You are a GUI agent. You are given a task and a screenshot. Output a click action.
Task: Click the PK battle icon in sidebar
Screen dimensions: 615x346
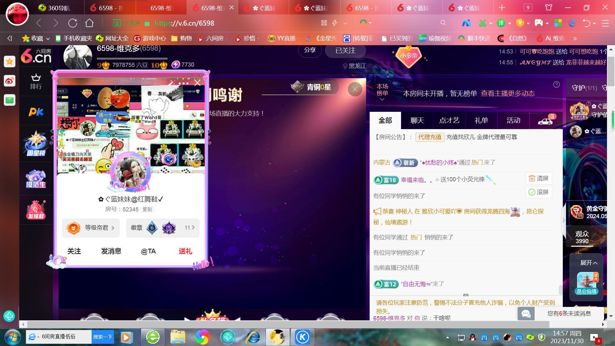pos(36,111)
